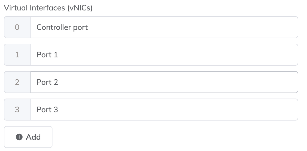Click the "Controller port" text in vNIC 0

(x=62, y=27)
